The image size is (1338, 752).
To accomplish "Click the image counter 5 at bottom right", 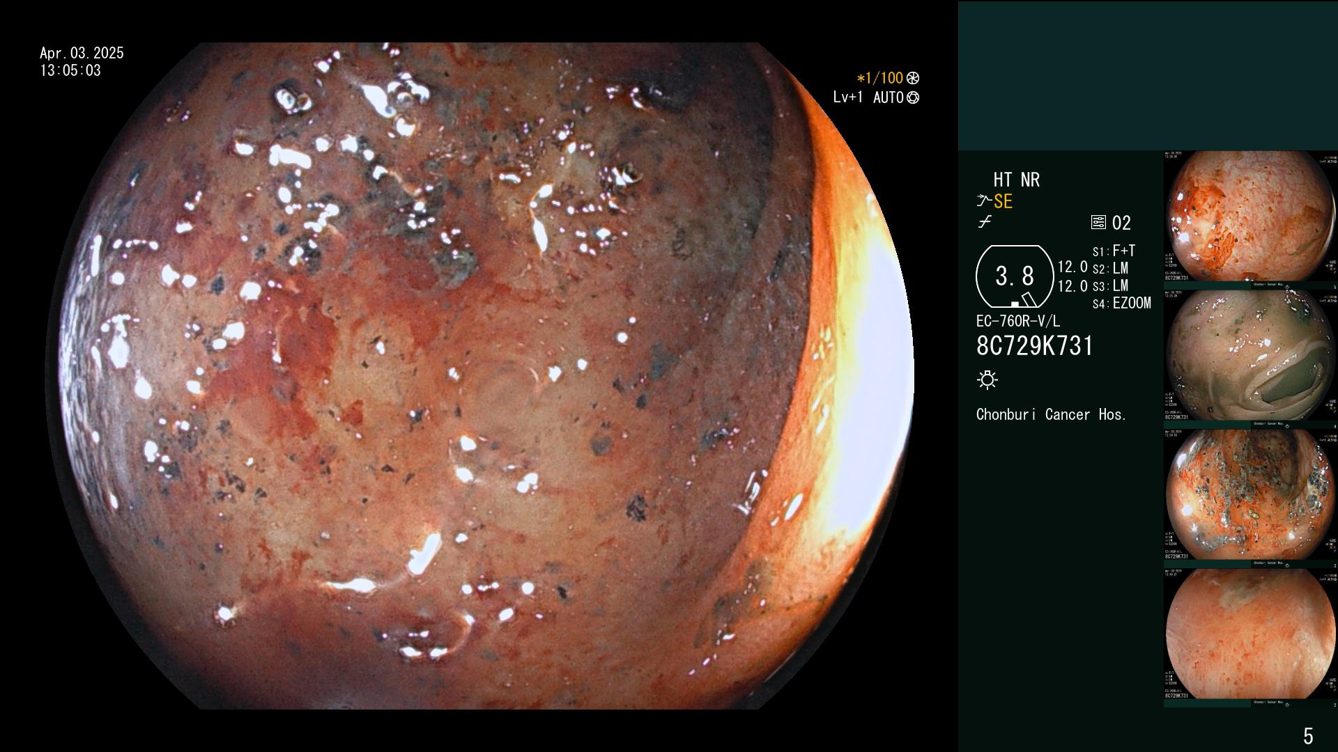I will click(x=1308, y=736).
